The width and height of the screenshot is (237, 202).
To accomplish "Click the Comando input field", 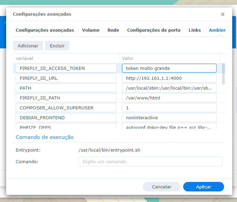I will pos(150,161).
